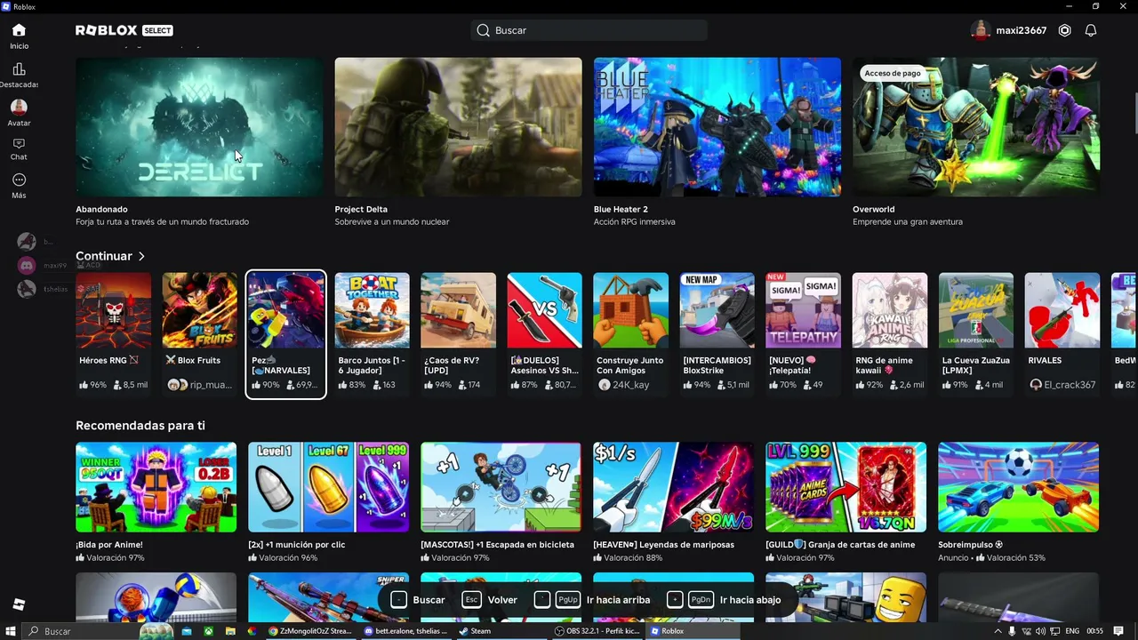Image resolution: width=1138 pixels, height=640 pixels.
Task: Select overlay user tshelias avatar
Action: tap(27, 289)
